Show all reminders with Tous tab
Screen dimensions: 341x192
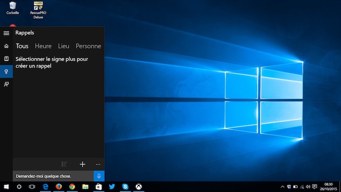[22, 46]
